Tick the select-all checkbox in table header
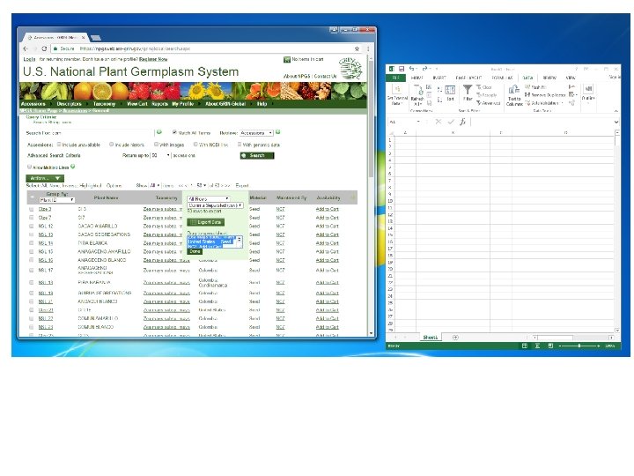Viewport: 634px width, 476px height. tap(32, 197)
